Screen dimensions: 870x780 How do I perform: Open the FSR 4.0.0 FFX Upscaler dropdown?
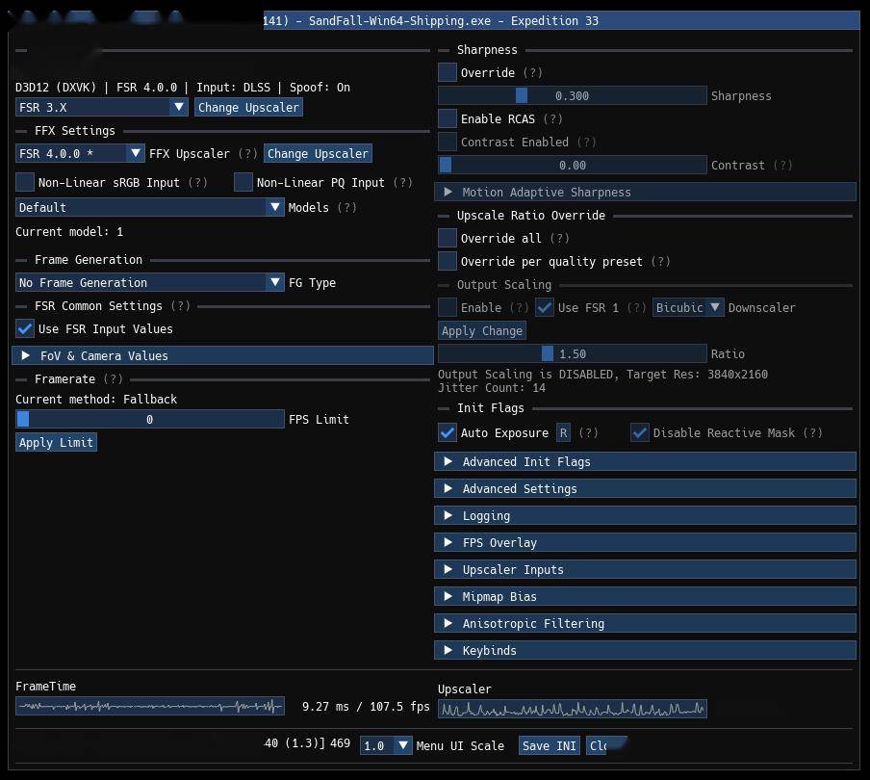pos(80,153)
